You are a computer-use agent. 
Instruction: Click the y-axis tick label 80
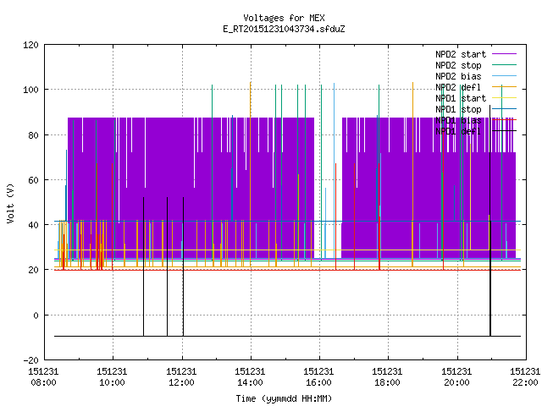pyautogui.click(x=34, y=135)
